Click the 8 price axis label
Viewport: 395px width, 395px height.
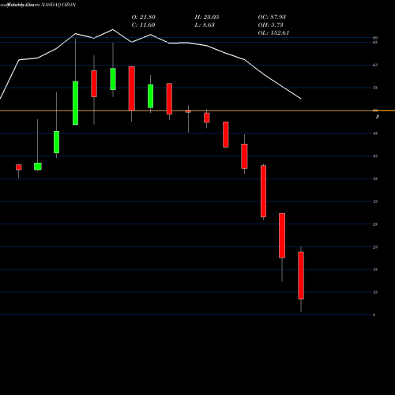point(374,315)
